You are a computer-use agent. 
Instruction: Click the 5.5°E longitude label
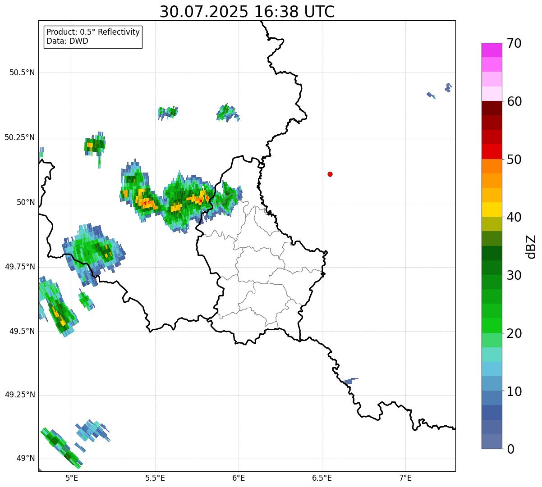pyautogui.click(x=155, y=478)
